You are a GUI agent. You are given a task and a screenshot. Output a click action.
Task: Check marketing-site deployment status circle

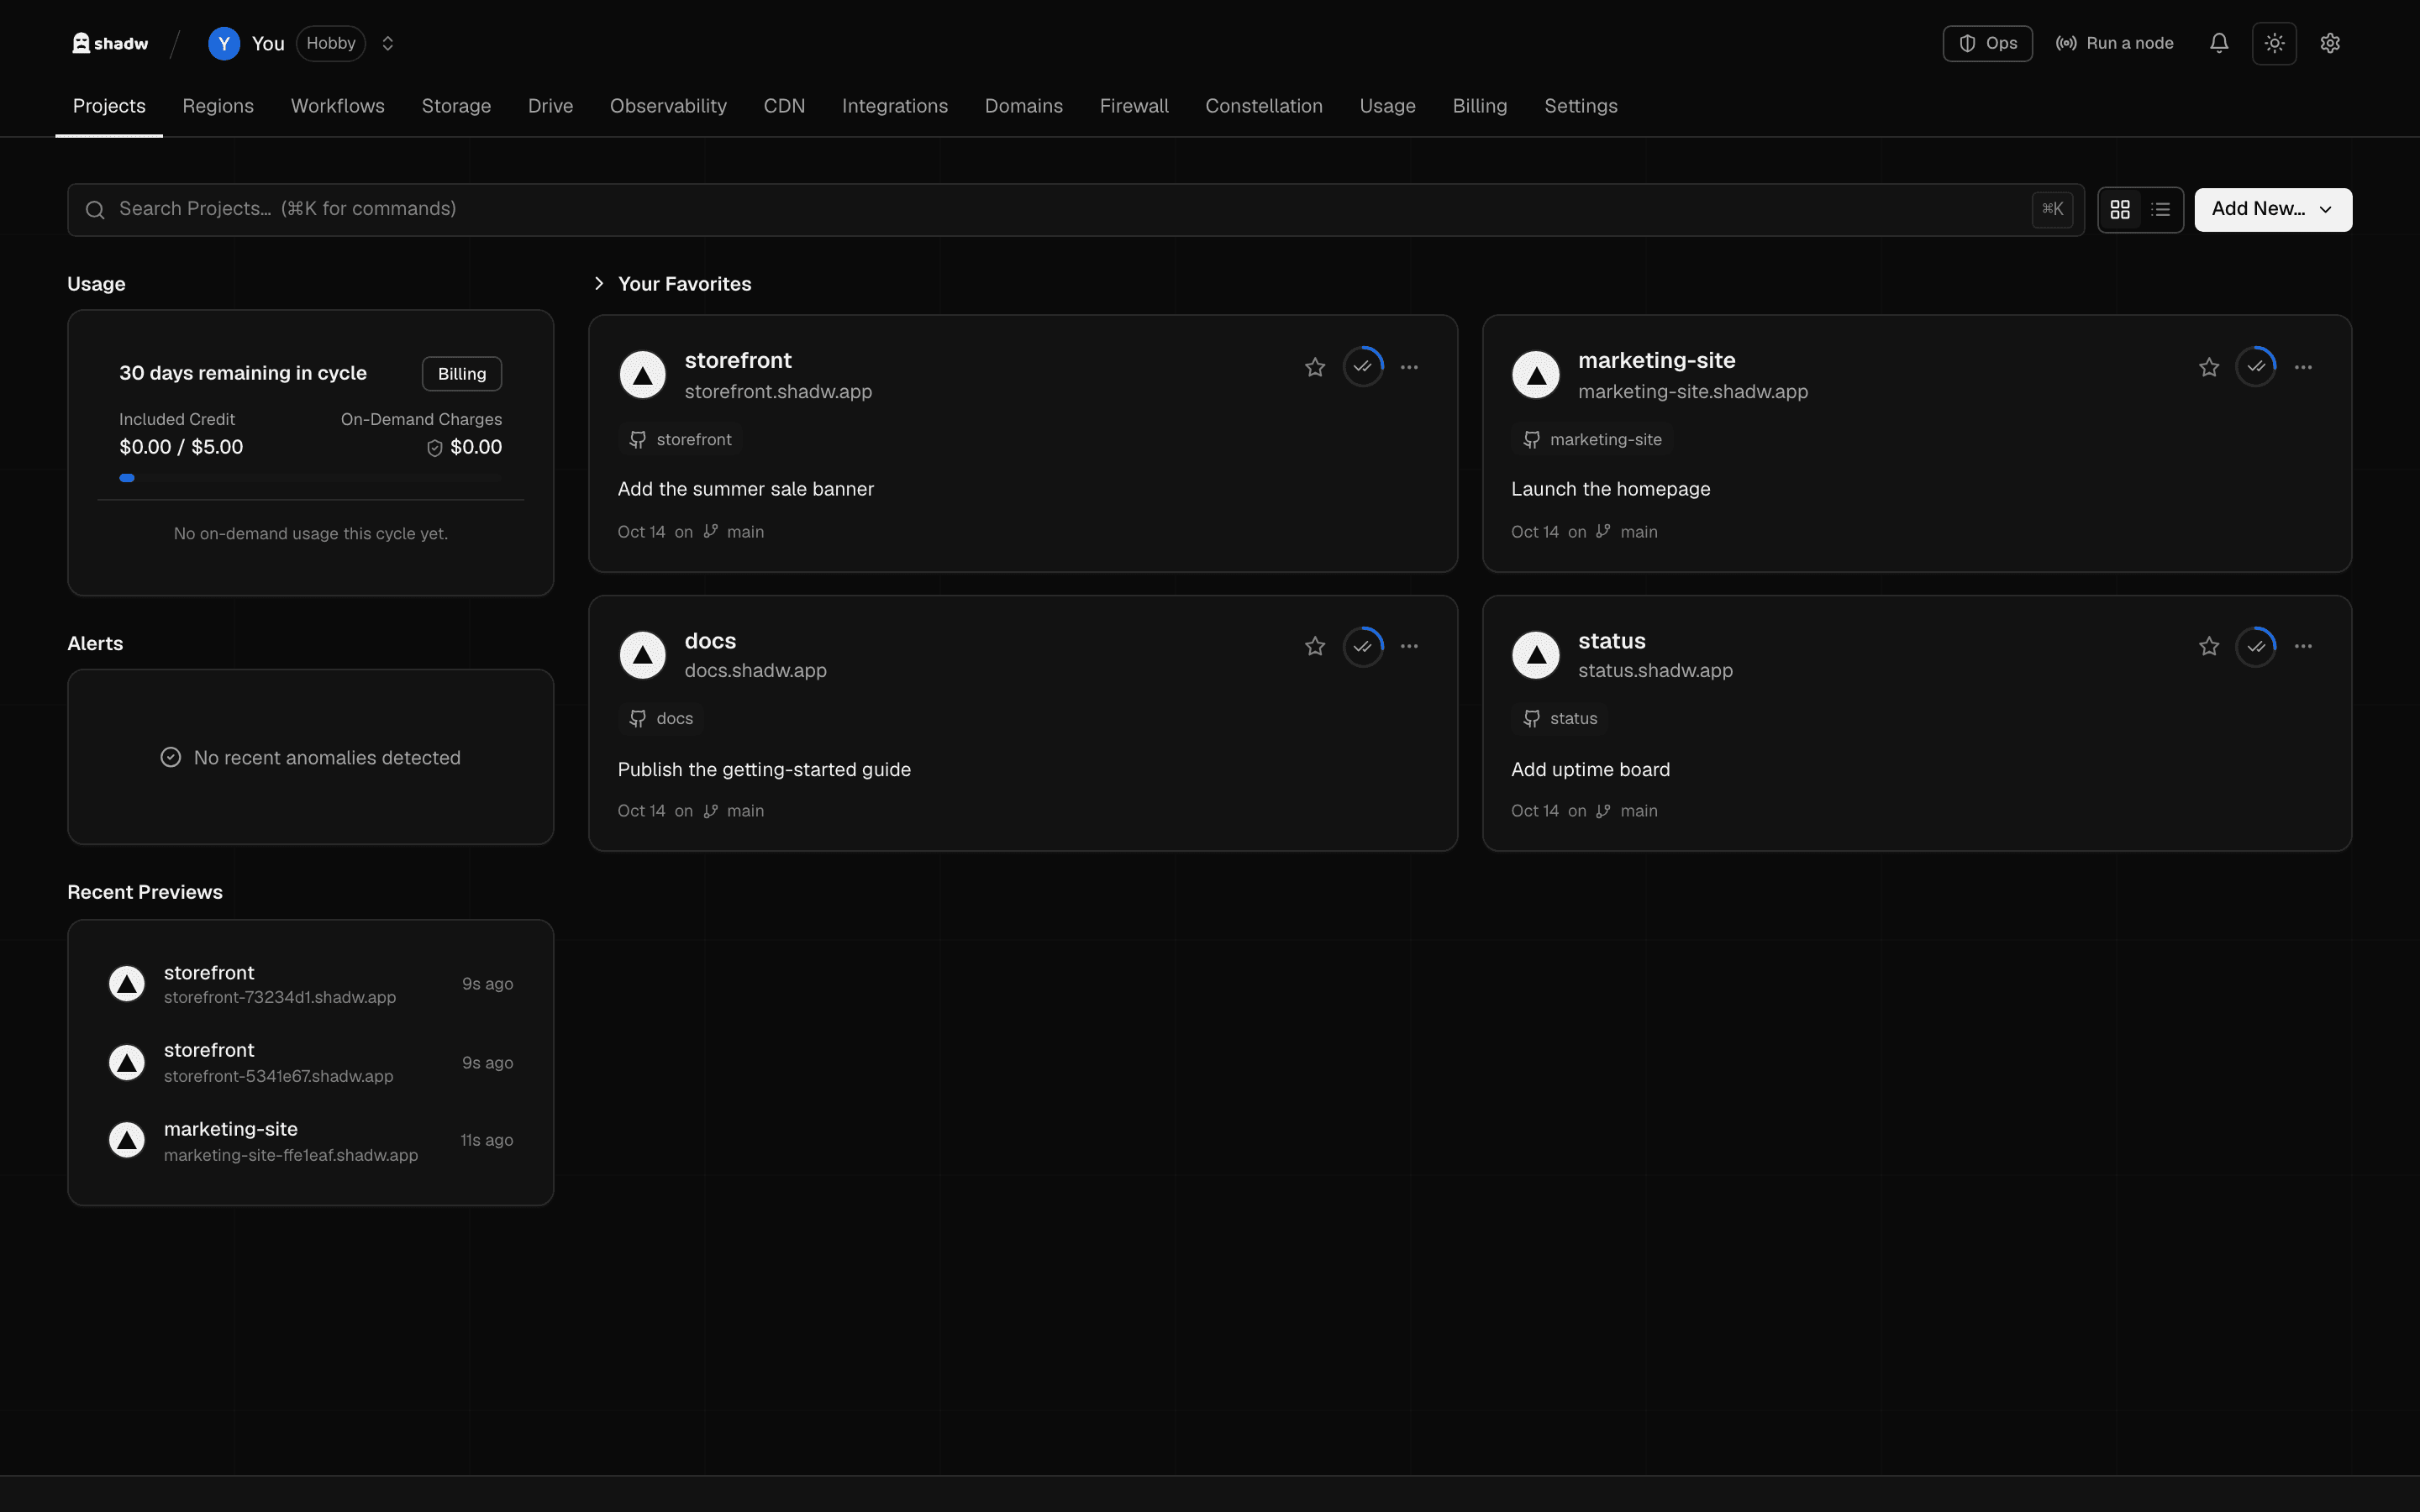[x=2256, y=367]
